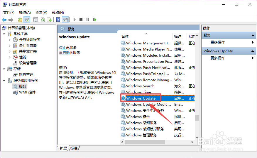This screenshot has width=257, height=158.
Task: Collapse the 存储 tree node
Action: [x=4, y=69]
